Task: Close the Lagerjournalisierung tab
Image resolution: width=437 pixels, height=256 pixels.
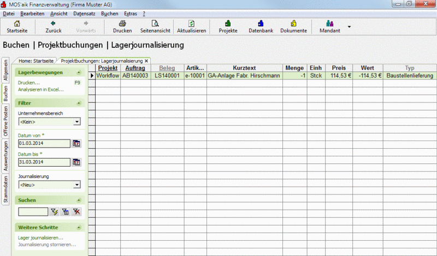Action: [x=146, y=61]
